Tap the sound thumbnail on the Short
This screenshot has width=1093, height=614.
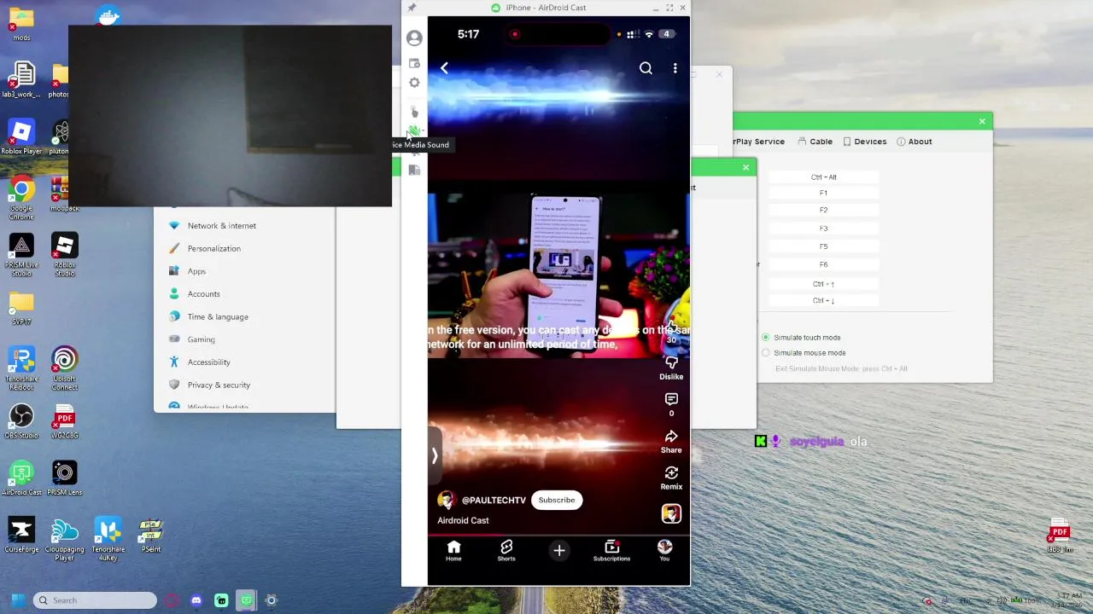pyautogui.click(x=671, y=513)
